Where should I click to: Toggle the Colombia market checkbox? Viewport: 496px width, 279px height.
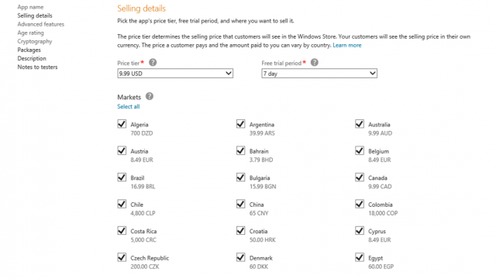click(360, 204)
